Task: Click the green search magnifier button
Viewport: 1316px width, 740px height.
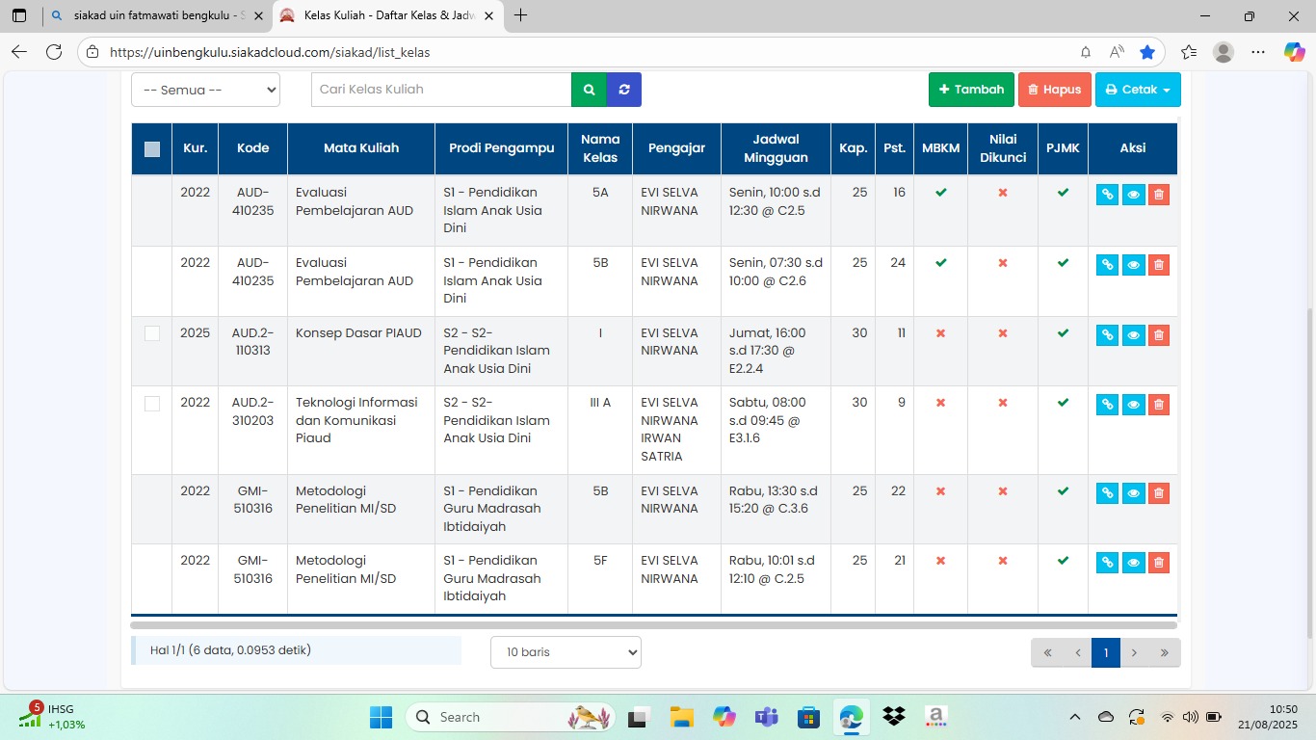Action: (x=589, y=90)
